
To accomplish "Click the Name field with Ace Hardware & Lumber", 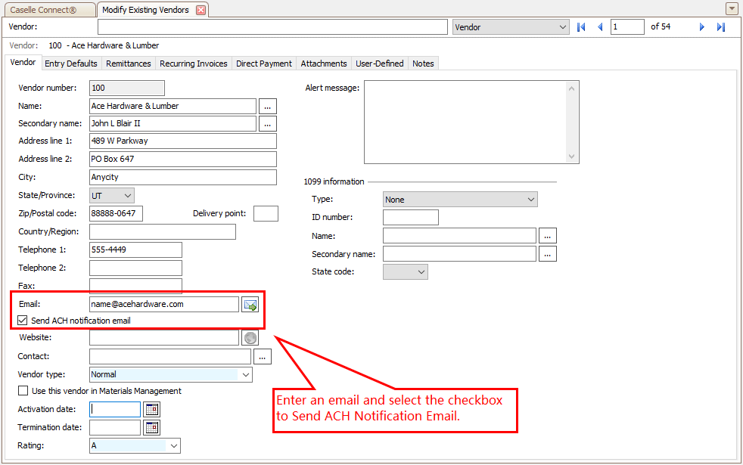I will (173, 106).
